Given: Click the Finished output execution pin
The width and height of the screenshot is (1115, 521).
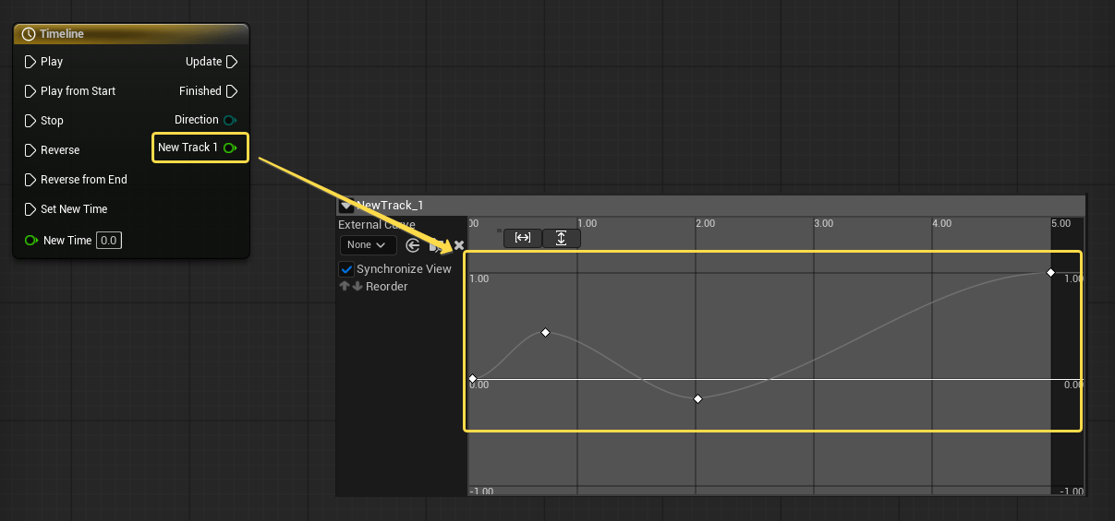Looking at the screenshot, I should (x=232, y=91).
